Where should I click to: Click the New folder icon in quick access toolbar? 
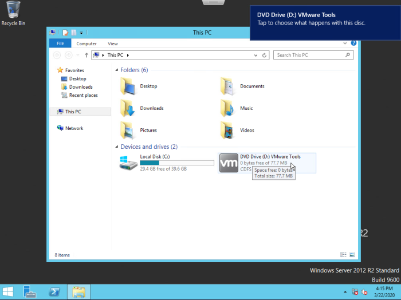(x=74, y=33)
